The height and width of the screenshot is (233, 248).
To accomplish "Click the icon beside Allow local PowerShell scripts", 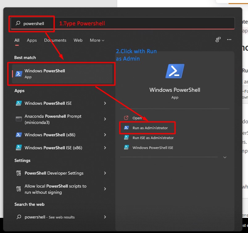I will pyautogui.click(x=19, y=189).
